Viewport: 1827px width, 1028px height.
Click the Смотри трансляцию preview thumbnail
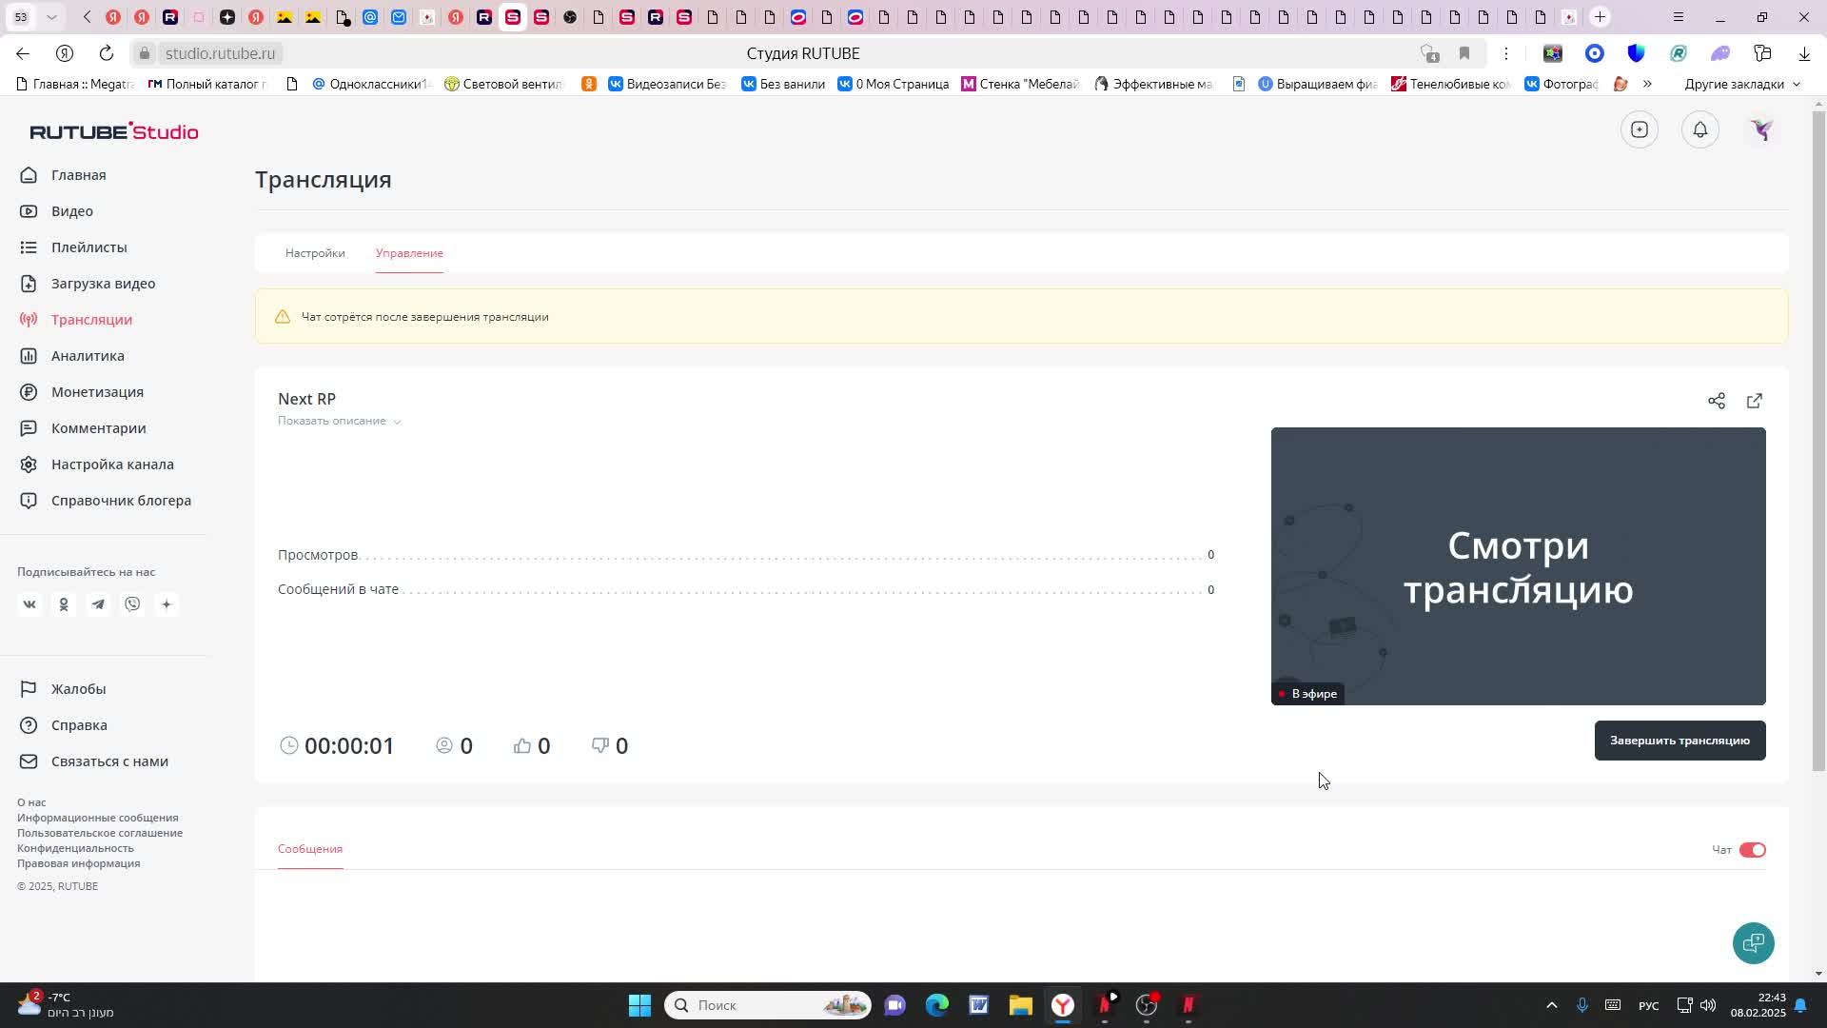[1518, 566]
